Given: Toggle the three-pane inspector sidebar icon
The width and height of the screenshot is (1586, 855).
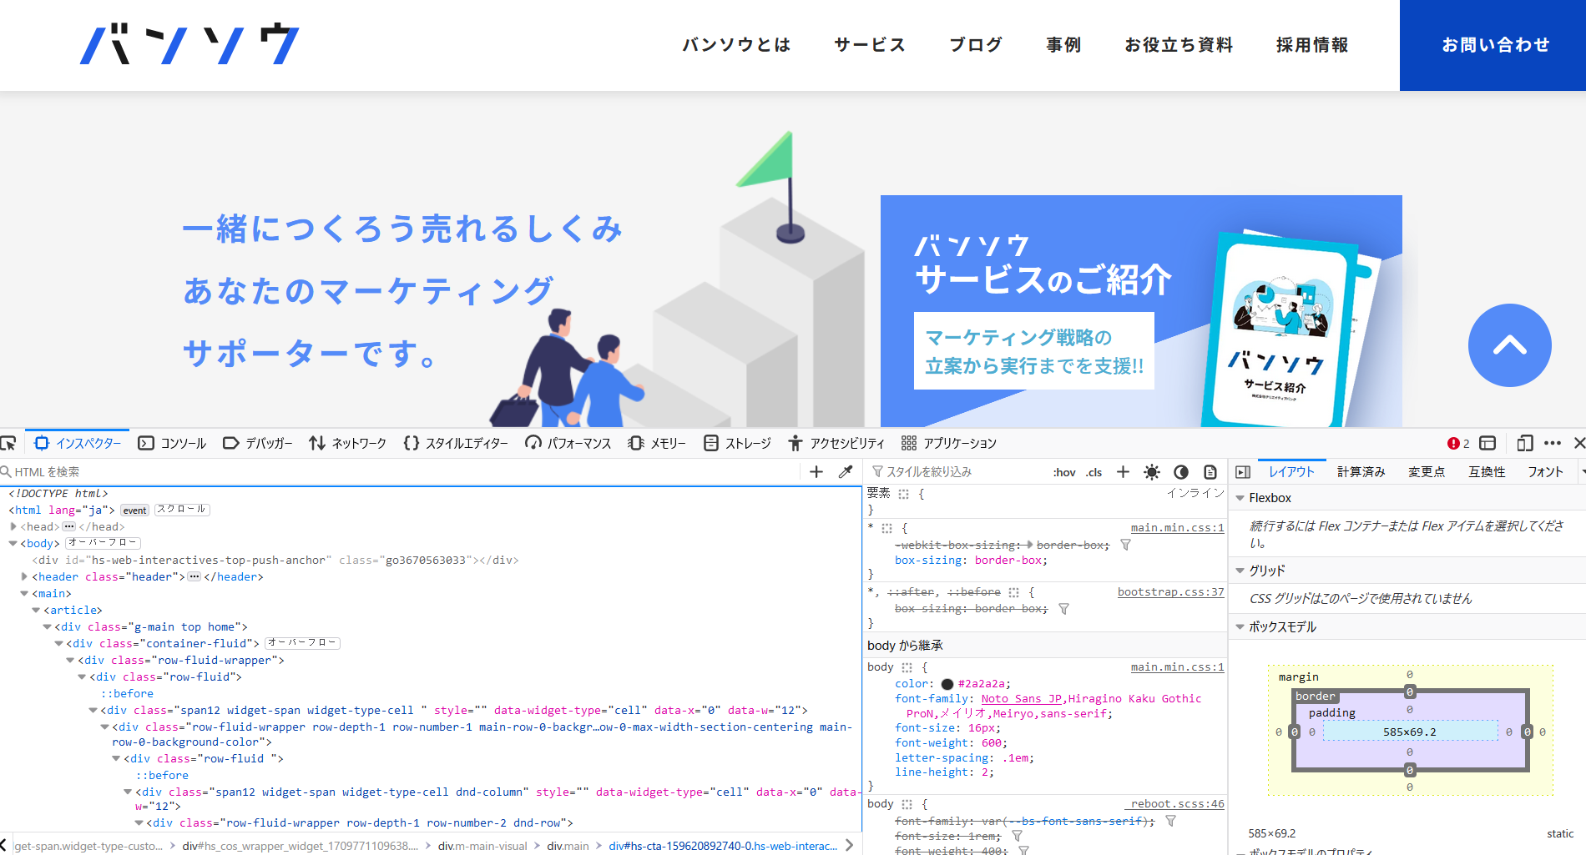Looking at the screenshot, I should pyautogui.click(x=1243, y=472).
